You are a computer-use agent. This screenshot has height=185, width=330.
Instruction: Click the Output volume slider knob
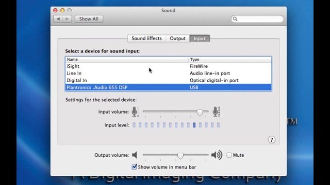point(180,156)
